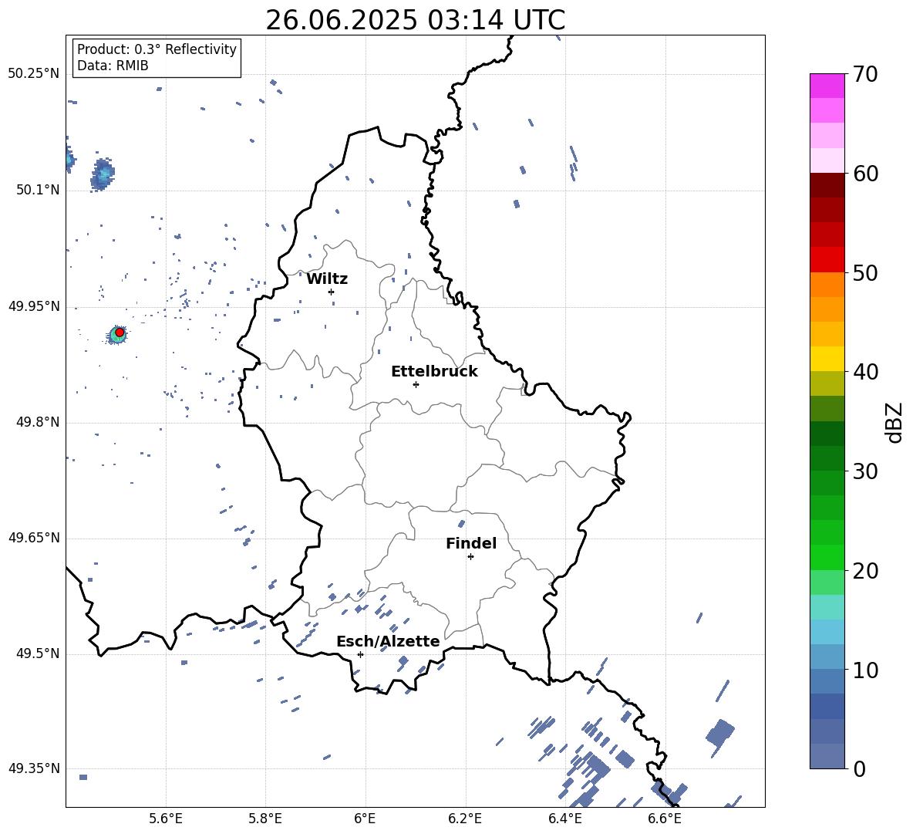Click the orange colorbar swatch below 50
Image resolution: width=913 pixels, height=834 pixels.
[827, 285]
